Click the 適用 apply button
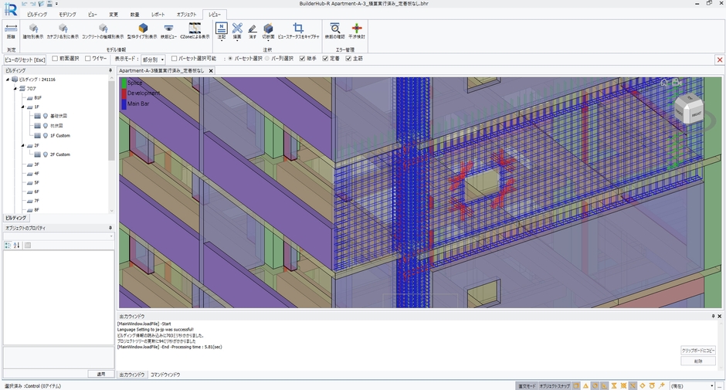The height and width of the screenshot is (390, 726). [101, 374]
